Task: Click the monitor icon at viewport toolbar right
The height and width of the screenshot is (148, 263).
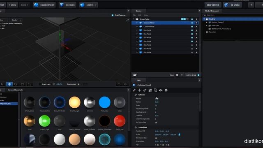Action: point(126,84)
